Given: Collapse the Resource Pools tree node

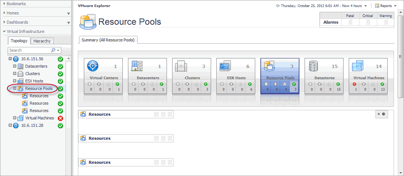Looking at the screenshot, I should point(15,89).
